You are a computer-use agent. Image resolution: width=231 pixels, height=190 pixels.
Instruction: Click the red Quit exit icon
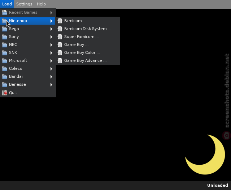pos(4,93)
